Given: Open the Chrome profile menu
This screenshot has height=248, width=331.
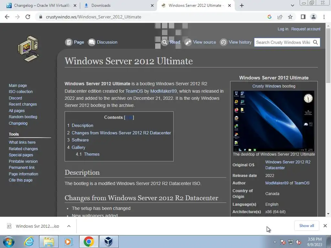Looking at the screenshot, I should tap(314, 17).
